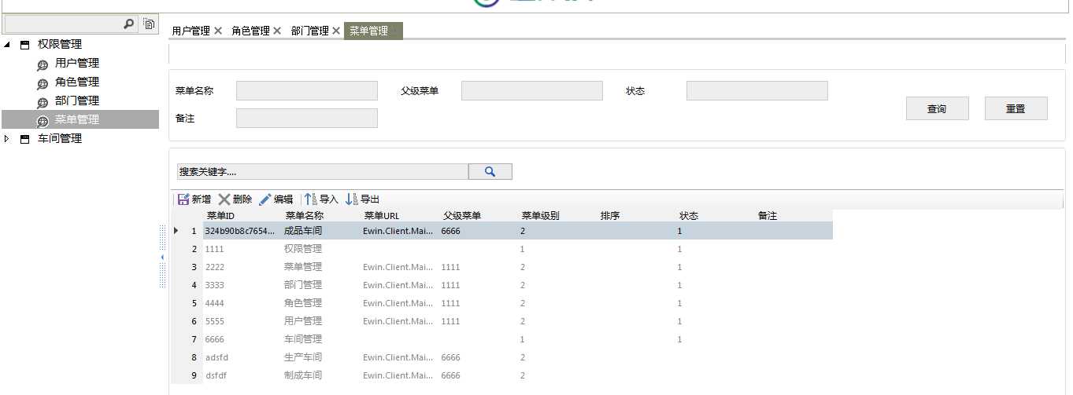
Task: Focus the 备注 input field
Action: (307, 118)
